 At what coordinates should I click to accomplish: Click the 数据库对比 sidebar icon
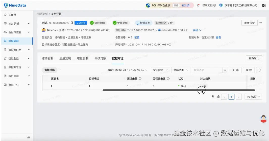pos(5,50)
